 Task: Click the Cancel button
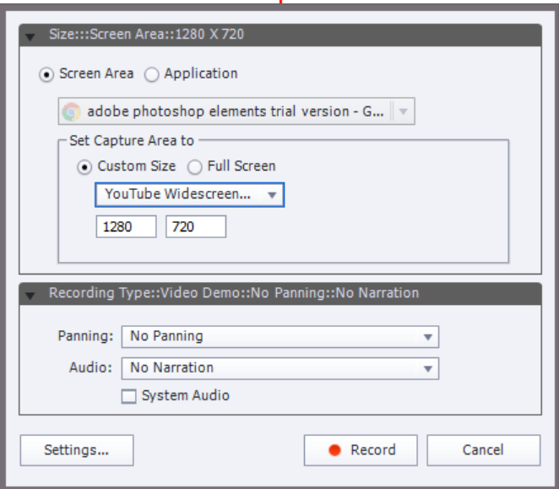483,450
